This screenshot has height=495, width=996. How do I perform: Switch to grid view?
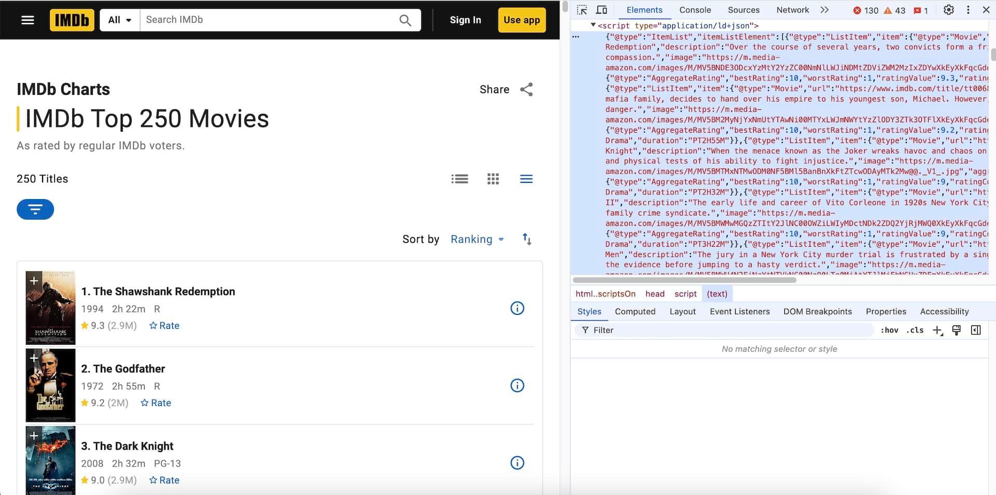click(493, 179)
